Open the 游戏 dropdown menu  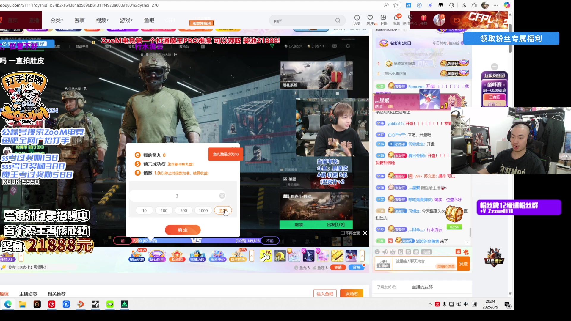[126, 20]
